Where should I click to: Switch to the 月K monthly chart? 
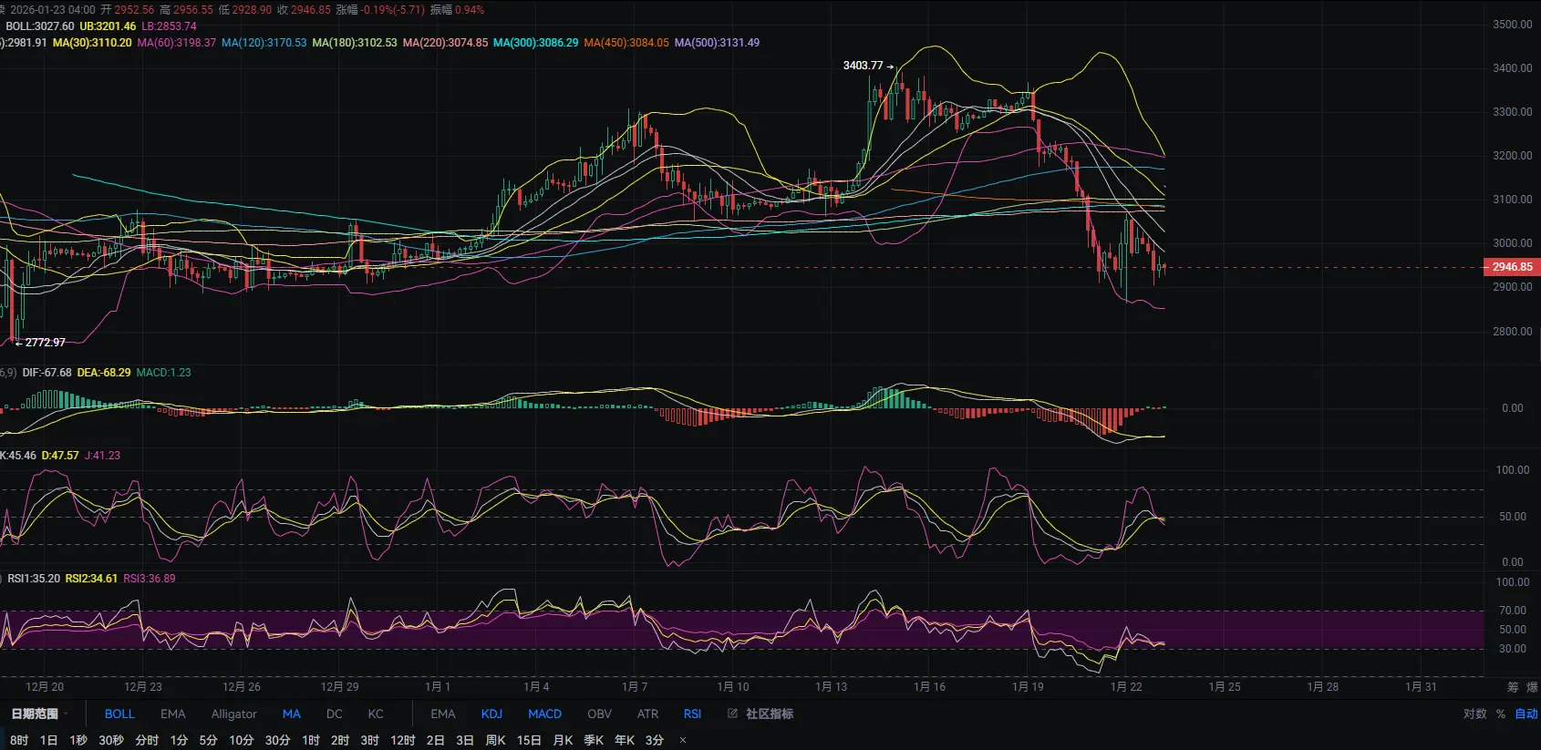(563, 740)
